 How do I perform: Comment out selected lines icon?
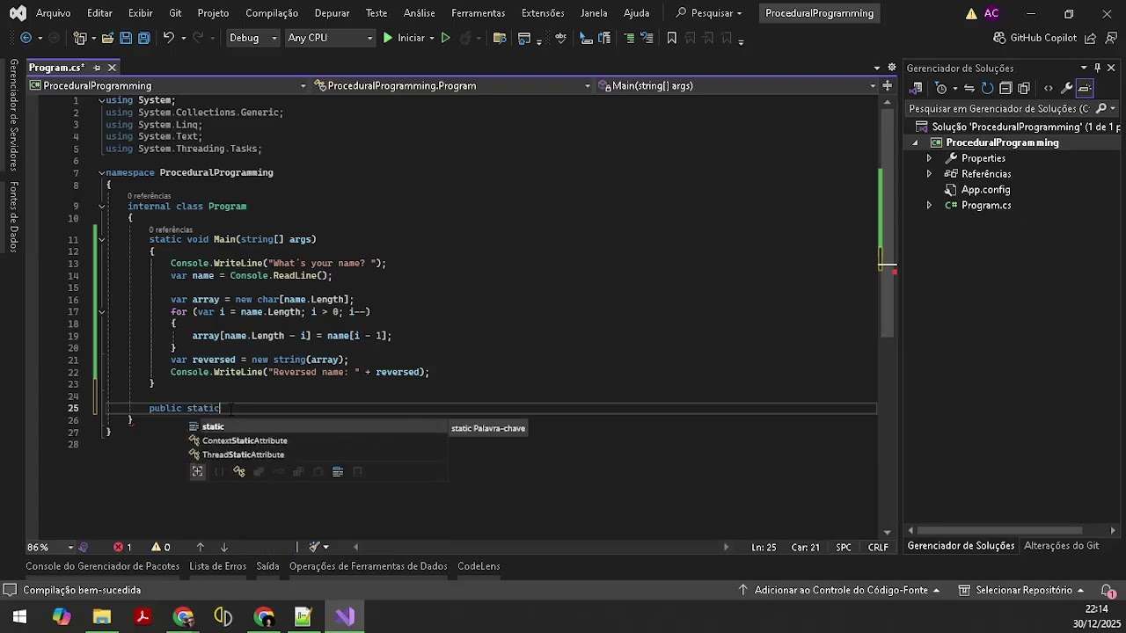click(x=628, y=38)
